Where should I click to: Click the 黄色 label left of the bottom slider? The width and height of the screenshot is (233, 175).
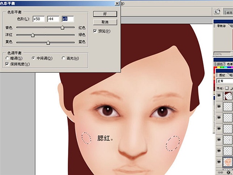[9, 42]
